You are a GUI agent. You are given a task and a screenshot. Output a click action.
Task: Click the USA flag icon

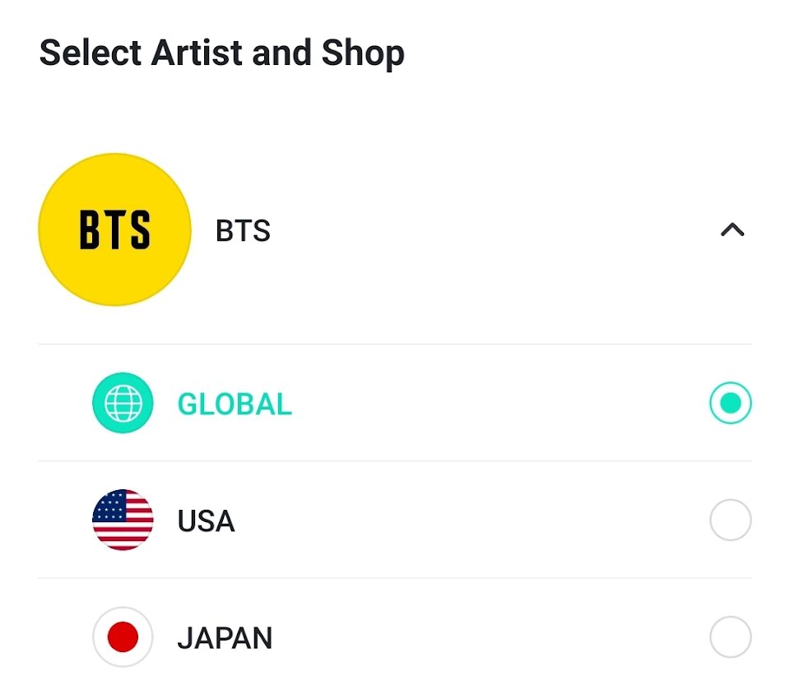pos(123,520)
